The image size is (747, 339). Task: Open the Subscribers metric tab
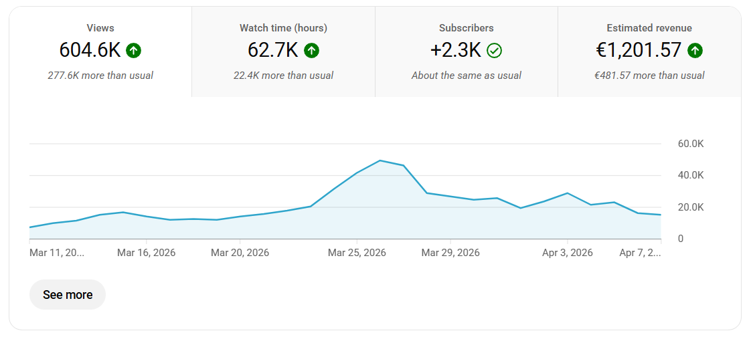[467, 52]
